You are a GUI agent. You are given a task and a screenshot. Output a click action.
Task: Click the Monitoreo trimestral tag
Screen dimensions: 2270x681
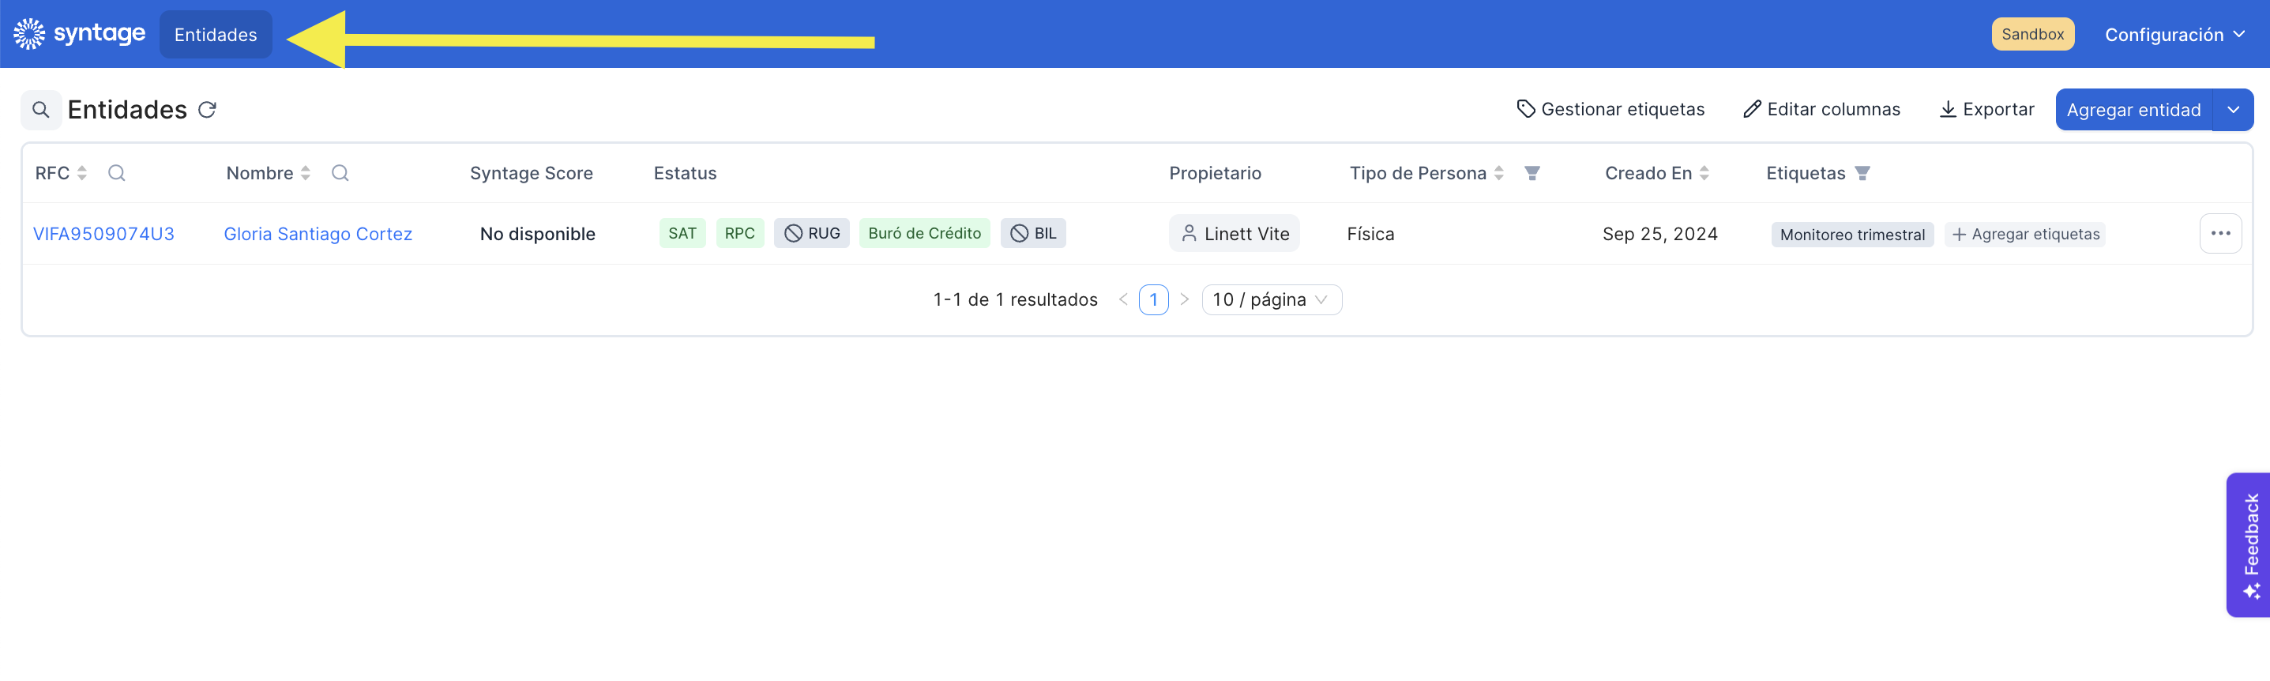1852,235
